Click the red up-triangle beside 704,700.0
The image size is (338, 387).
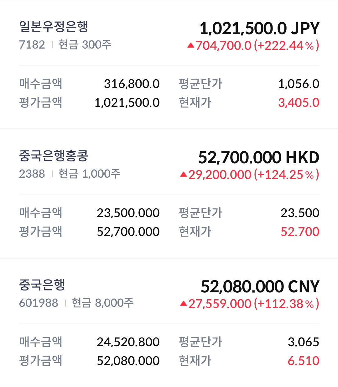191,45
